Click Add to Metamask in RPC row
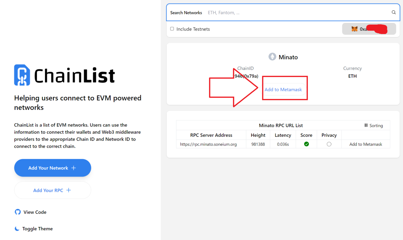403x240 pixels. (x=366, y=144)
